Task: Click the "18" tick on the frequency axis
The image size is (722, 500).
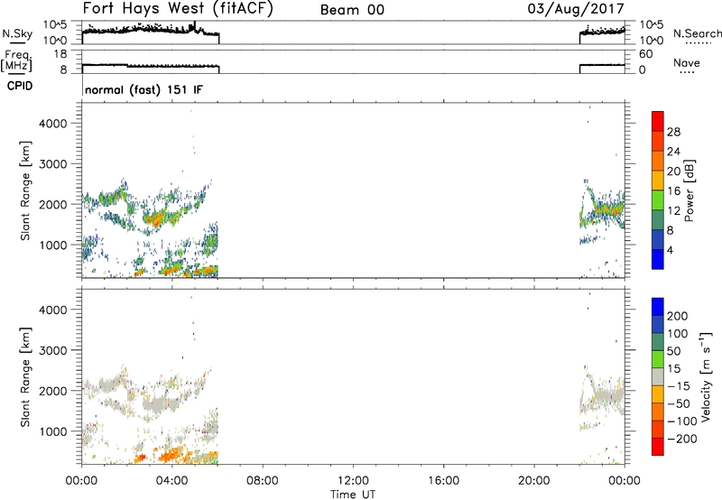Action: pos(60,54)
